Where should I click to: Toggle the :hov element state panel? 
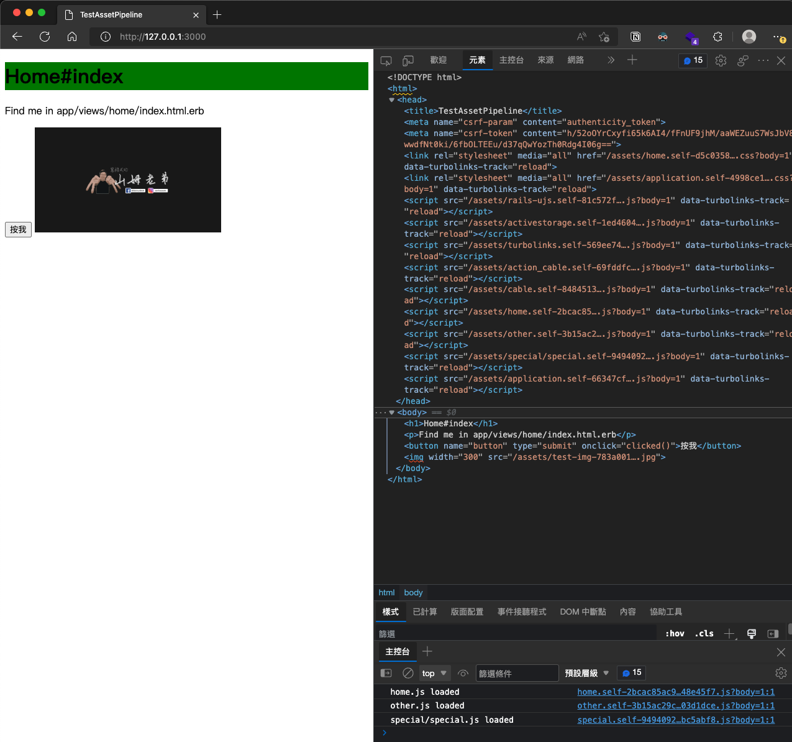[x=675, y=633]
